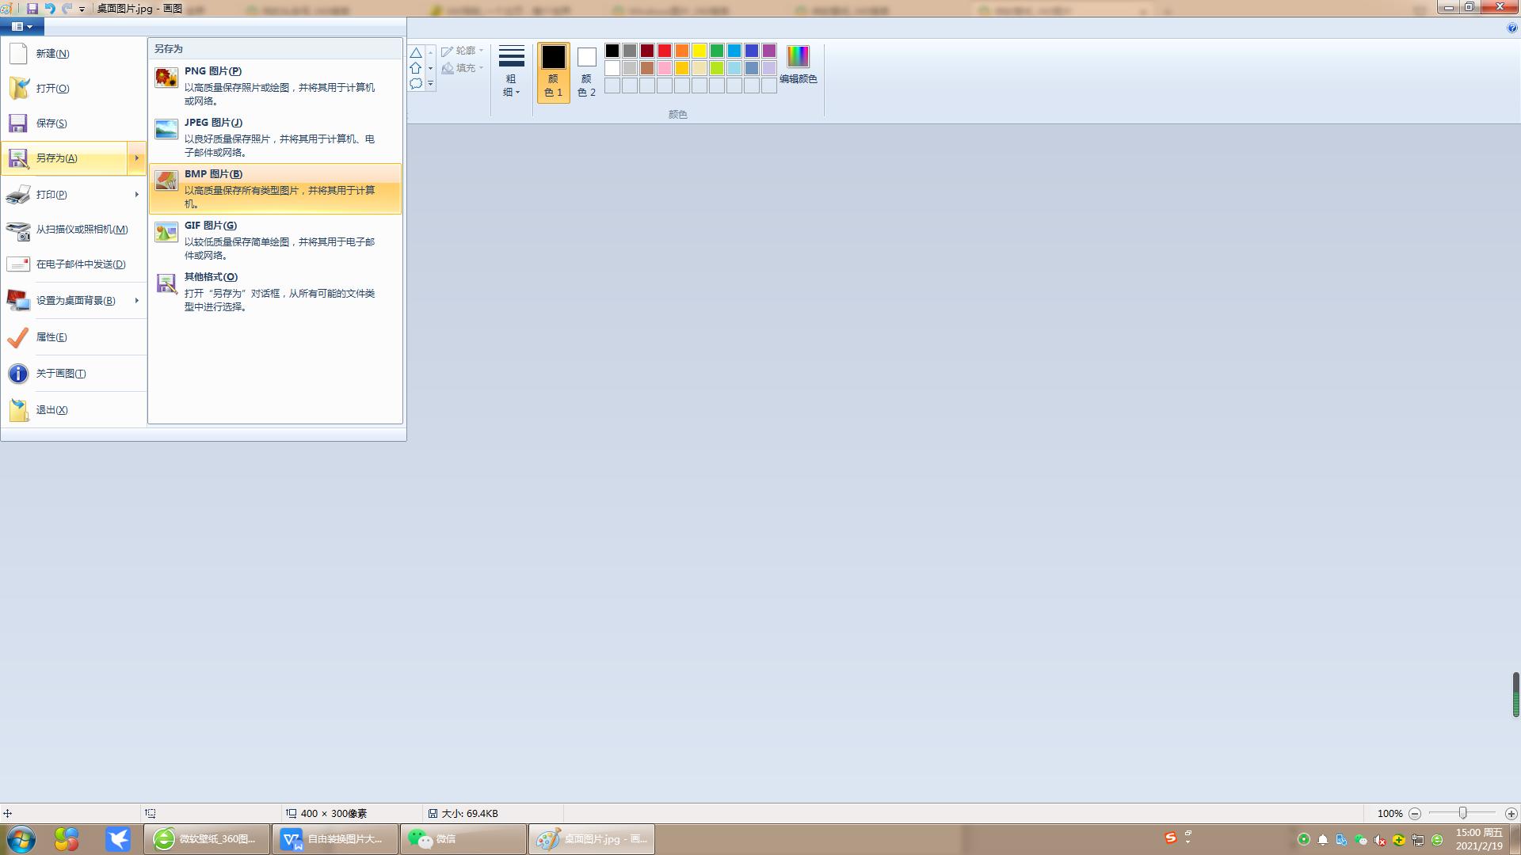Expand 设置为桌面背景 submenu

point(136,300)
